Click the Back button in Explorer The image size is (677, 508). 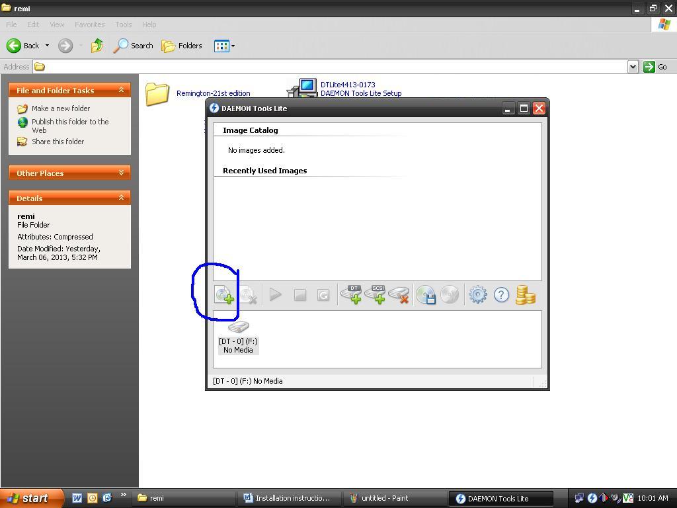click(x=23, y=46)
